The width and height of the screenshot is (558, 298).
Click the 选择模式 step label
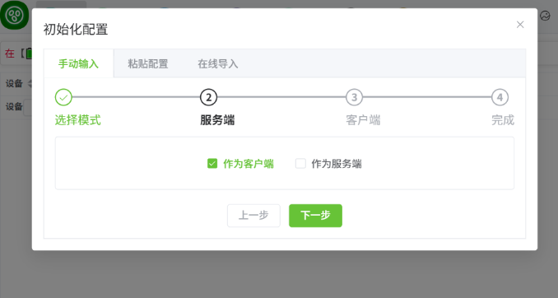77,120
